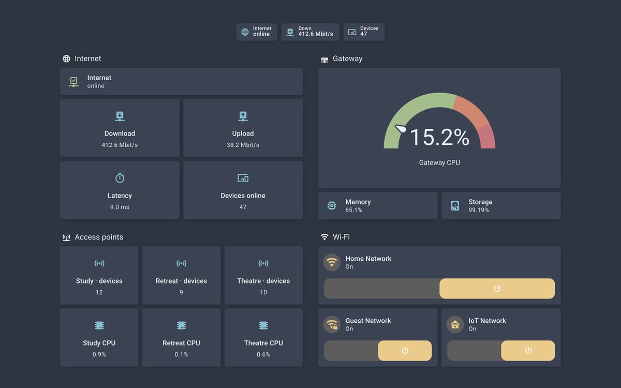Click the IoT Network home icon
The width and height of the screenshot is (621, 388).
tap(455, 324)
